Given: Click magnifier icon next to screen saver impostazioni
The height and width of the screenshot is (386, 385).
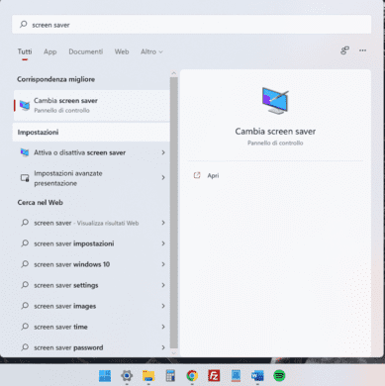Looking at the screenshot, I should coord(25,243).
